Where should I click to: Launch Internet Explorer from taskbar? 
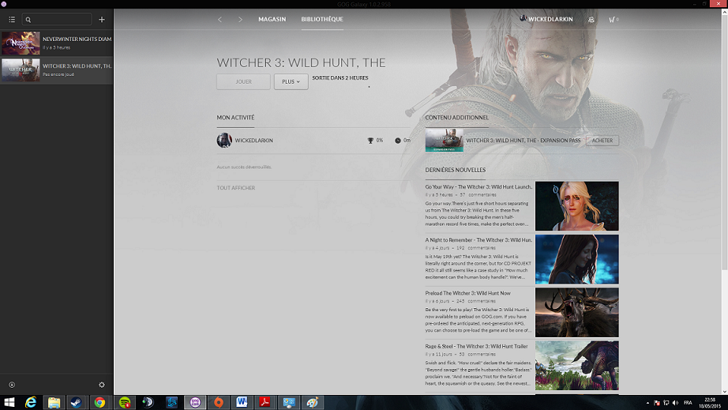pyautogui.click(x=31, y=402)
